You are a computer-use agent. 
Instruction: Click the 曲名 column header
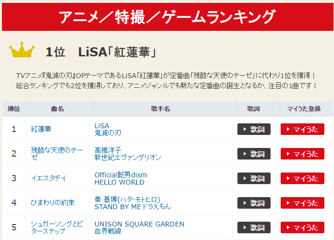click(x=58, y=109)
